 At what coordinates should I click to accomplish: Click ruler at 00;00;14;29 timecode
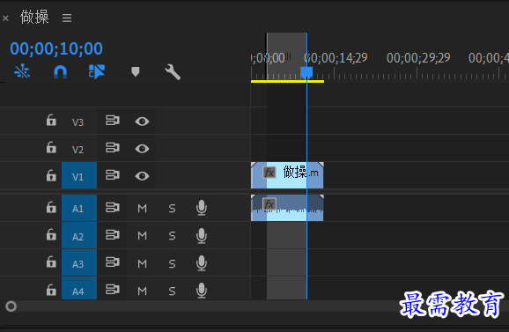[336, 58]
